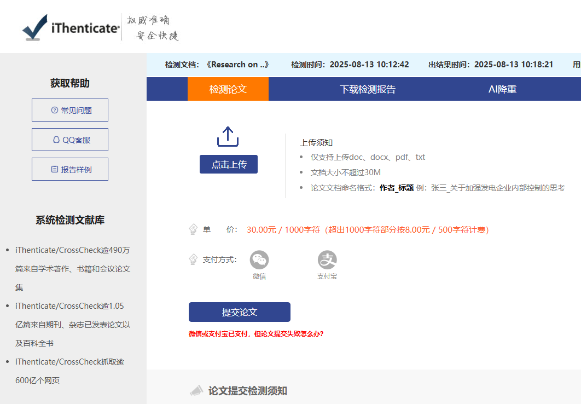Click the 支付宝 label under payment
Viewport: 581px width, 404px height.
[x=327, y=276]
